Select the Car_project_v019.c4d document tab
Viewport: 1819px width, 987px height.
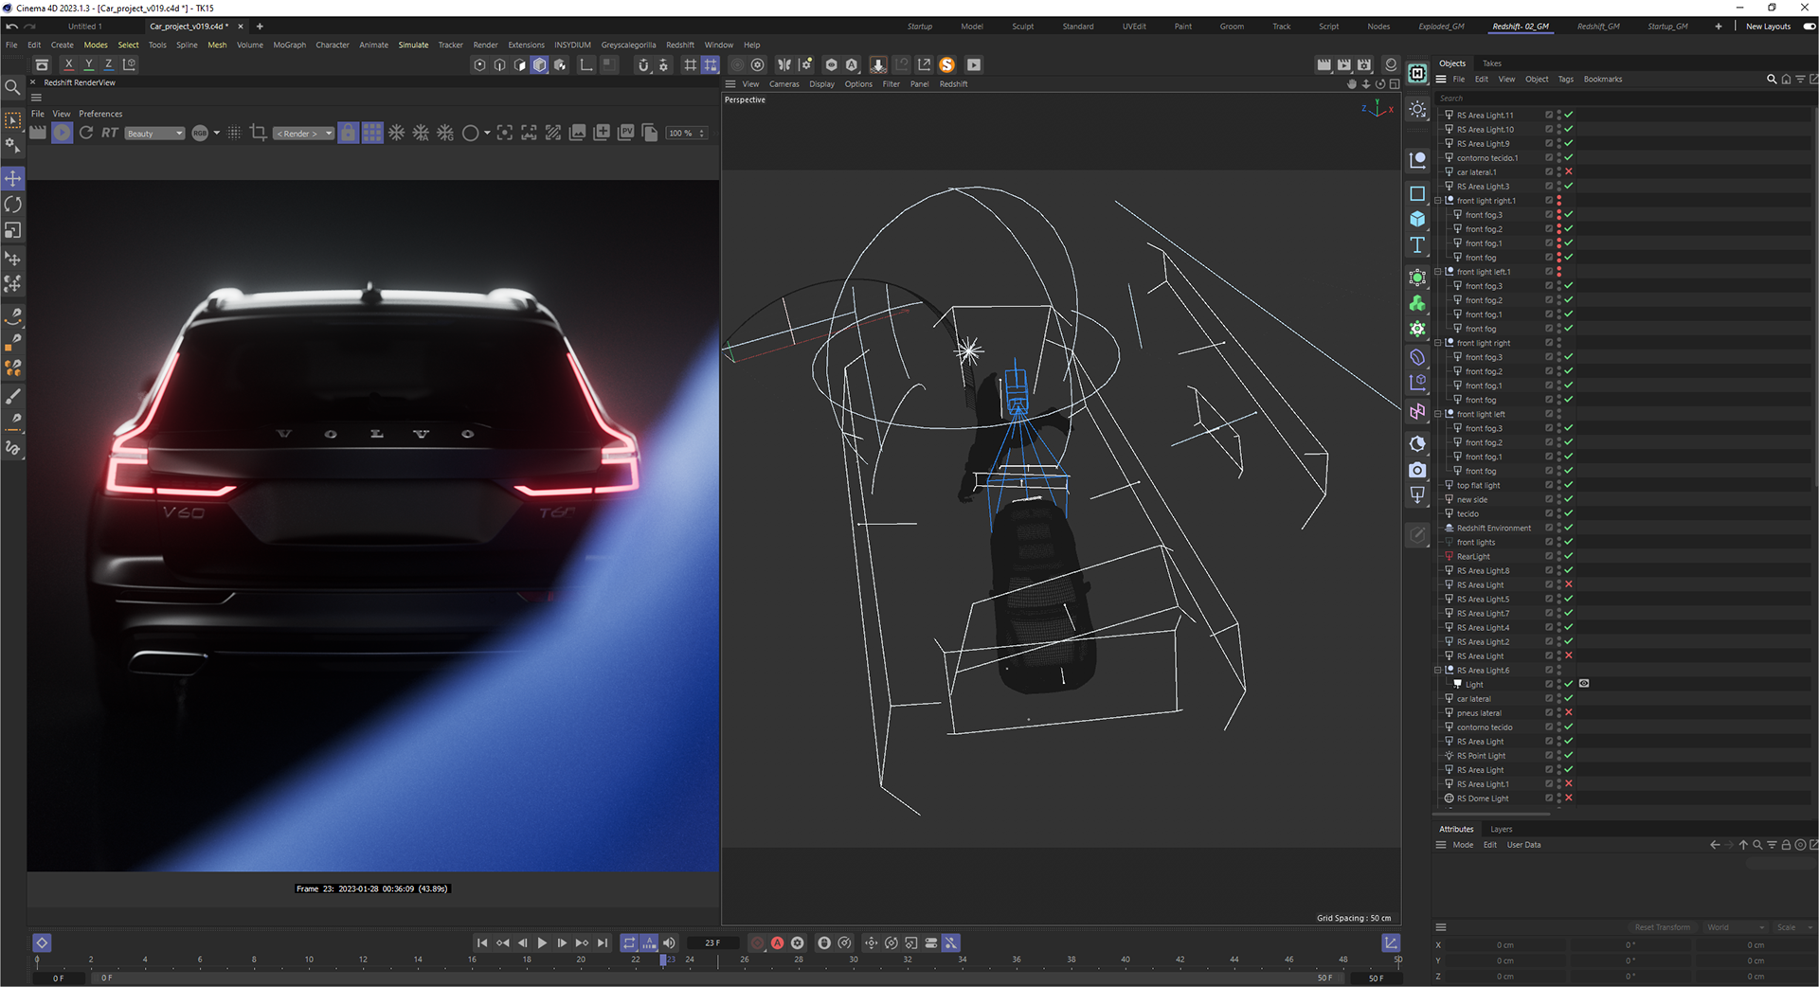[x=189, y=27]
